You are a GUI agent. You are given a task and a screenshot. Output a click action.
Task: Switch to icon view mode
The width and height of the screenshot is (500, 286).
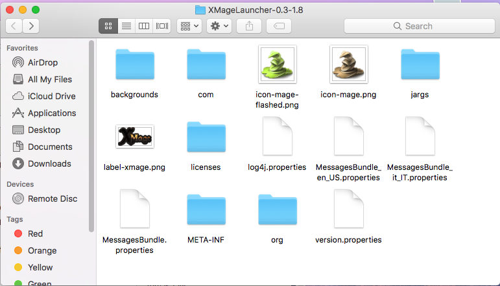[x=108, y=26]
